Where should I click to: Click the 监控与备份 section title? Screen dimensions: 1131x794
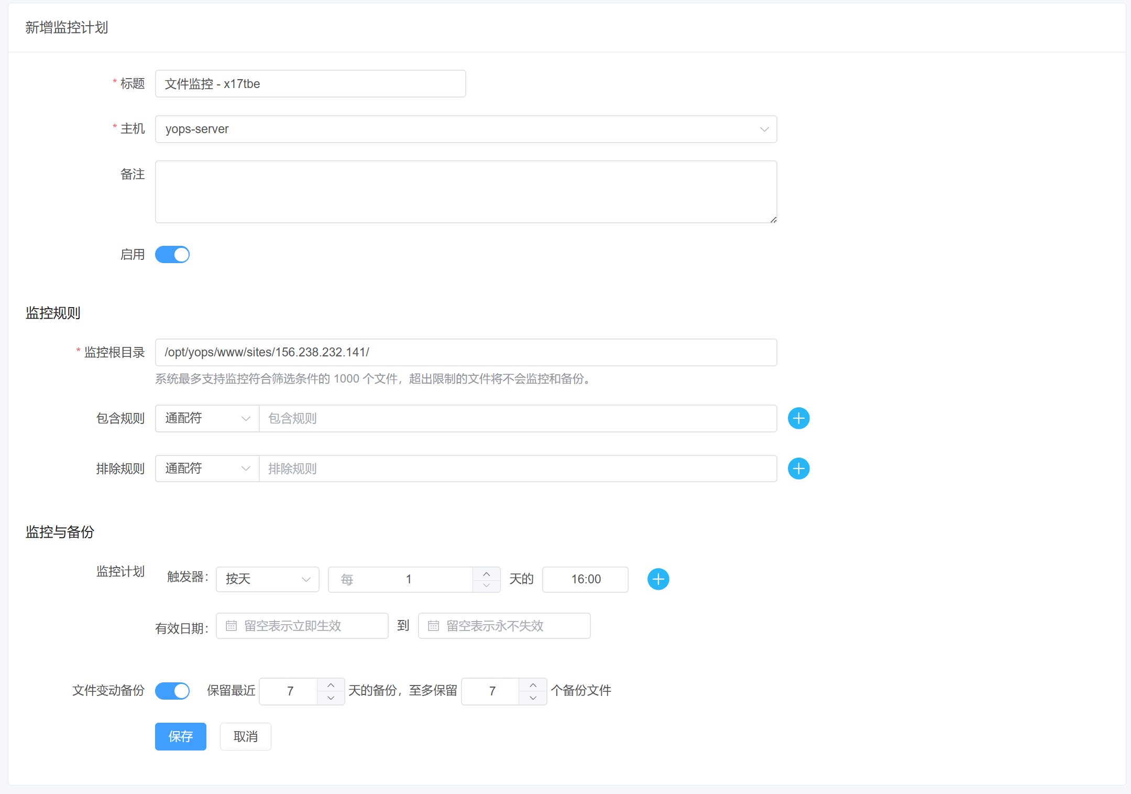[60, 532]
